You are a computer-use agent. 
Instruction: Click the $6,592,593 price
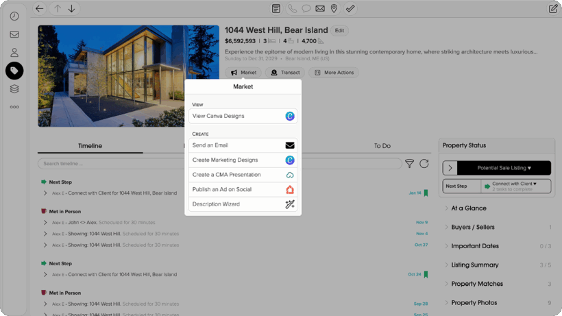[240, 41]
